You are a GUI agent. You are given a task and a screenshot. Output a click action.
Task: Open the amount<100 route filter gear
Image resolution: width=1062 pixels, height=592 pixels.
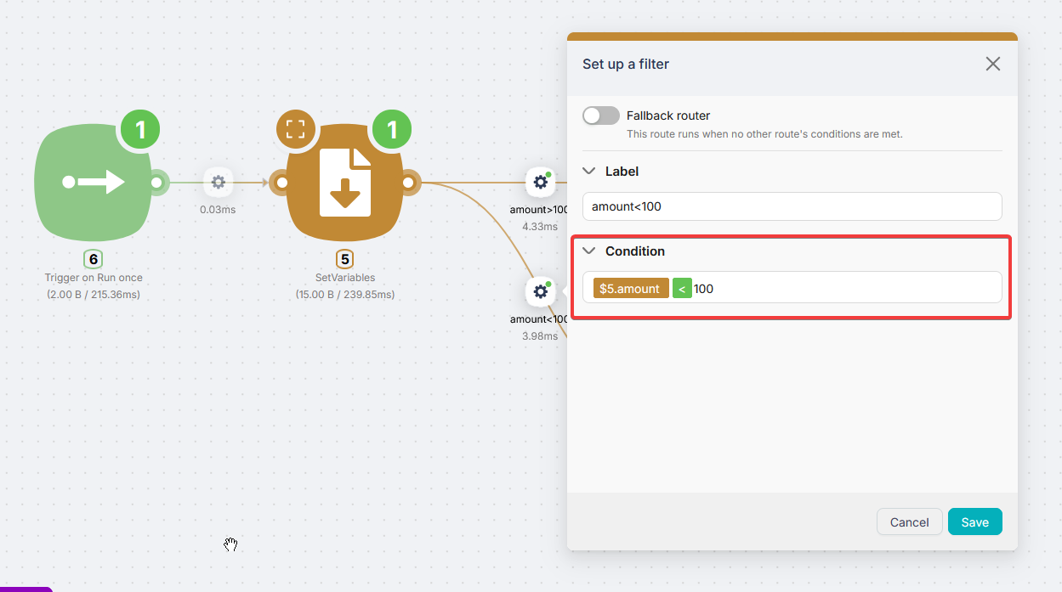(540, 292)
